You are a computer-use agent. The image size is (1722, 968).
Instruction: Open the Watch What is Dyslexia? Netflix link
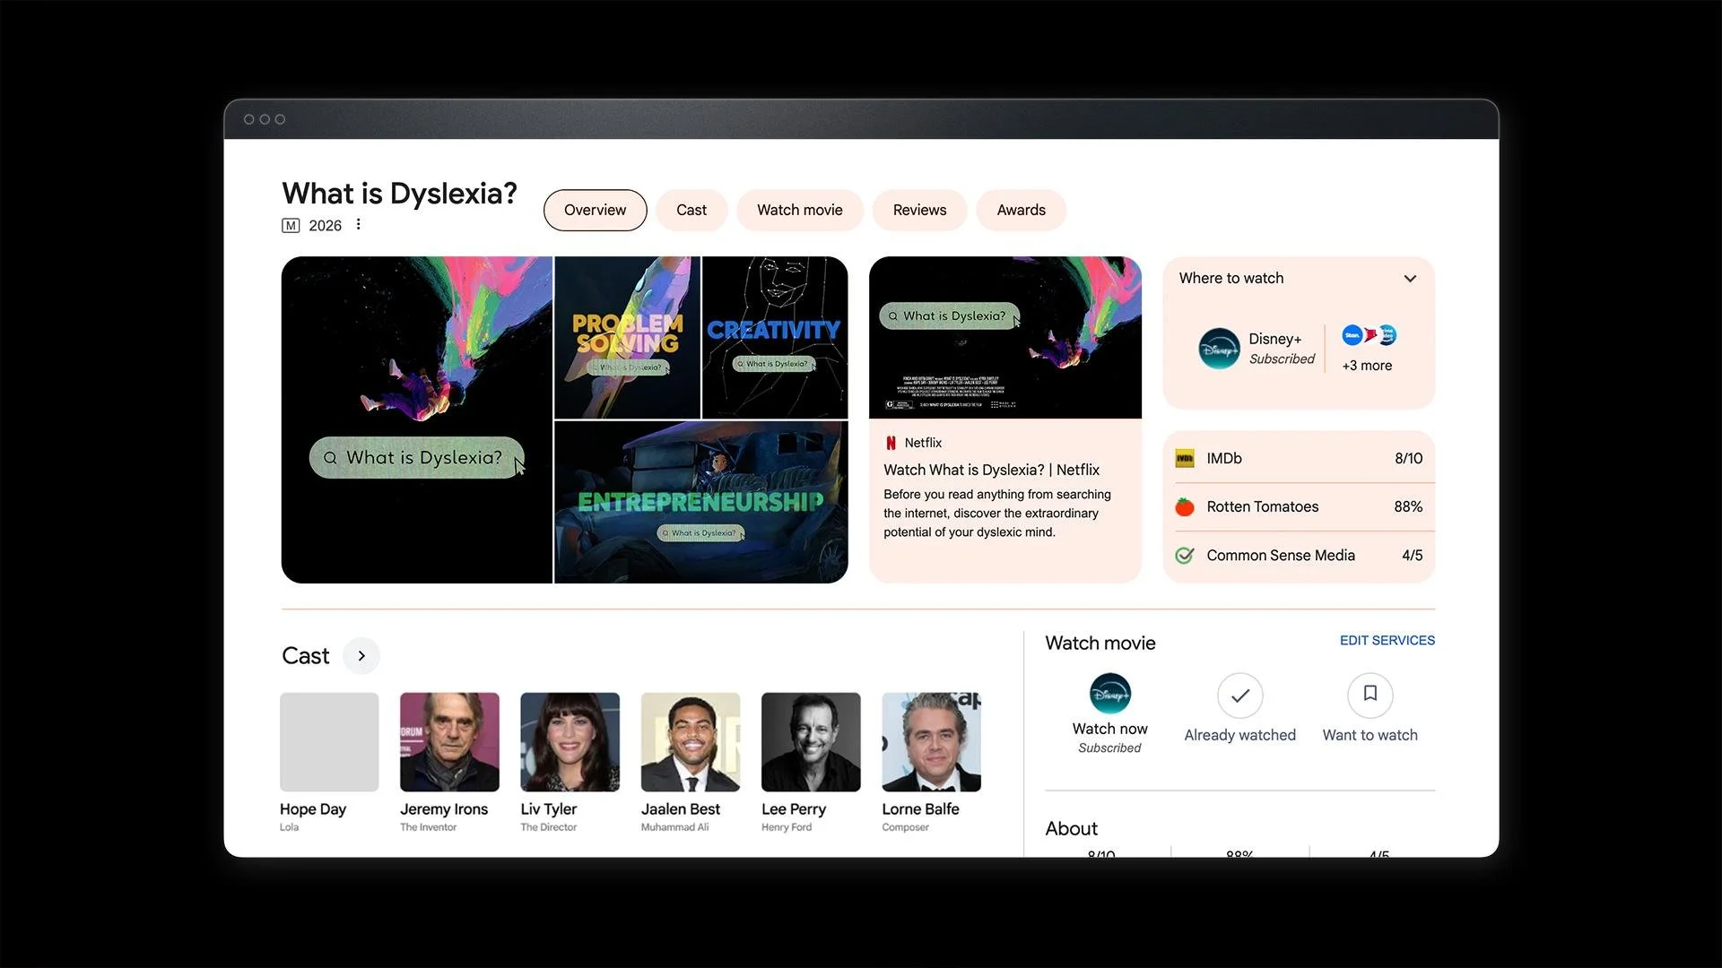[991, 471]
